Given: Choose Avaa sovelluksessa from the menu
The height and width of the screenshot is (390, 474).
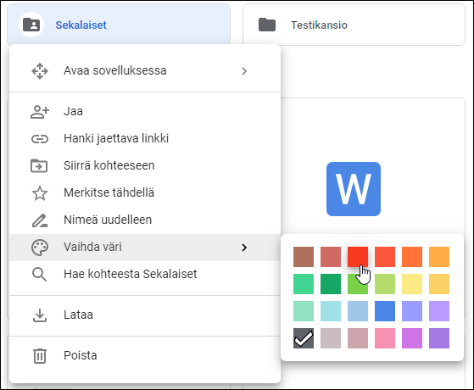Looking at the screenshot, I should pyautogui.click(x=145, y=71).
